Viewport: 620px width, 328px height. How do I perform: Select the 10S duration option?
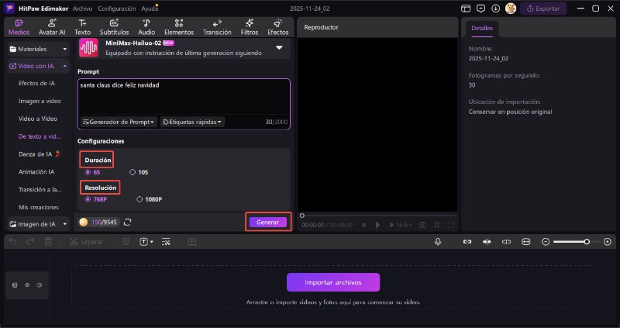point(133,172)
